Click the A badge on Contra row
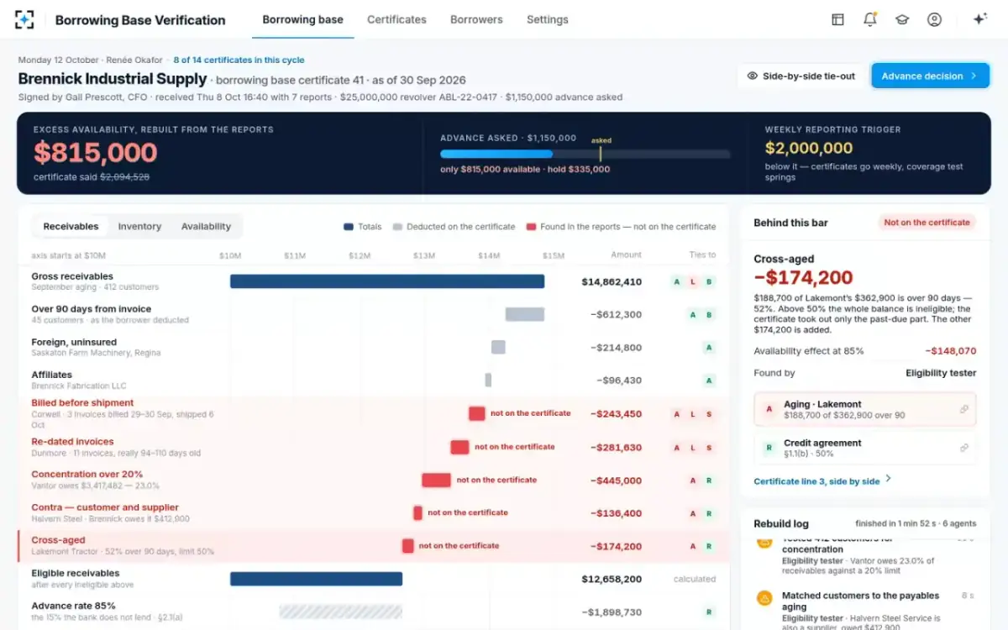Screen dimensions: 1008x630 coord(693,513)
